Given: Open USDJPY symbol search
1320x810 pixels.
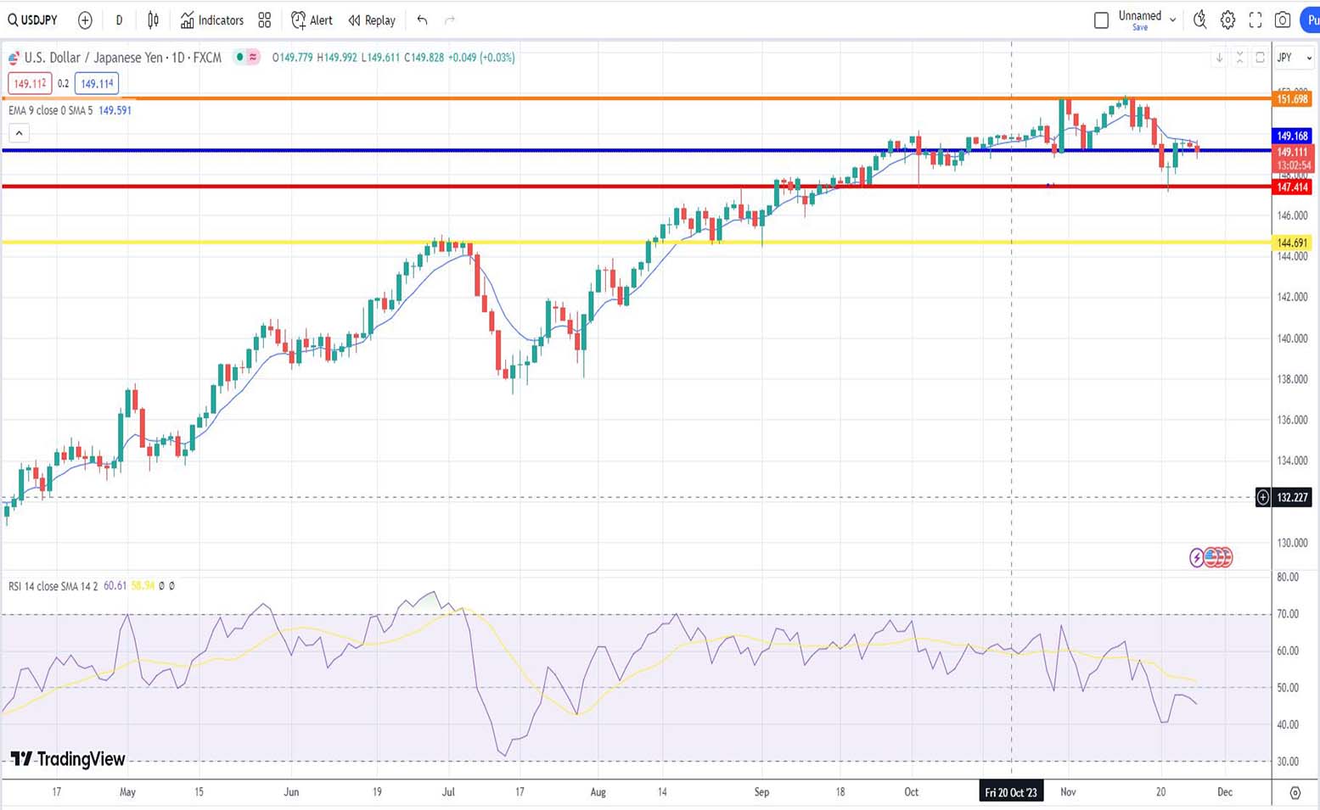Looking at the screenshot, I should (34, 20).
